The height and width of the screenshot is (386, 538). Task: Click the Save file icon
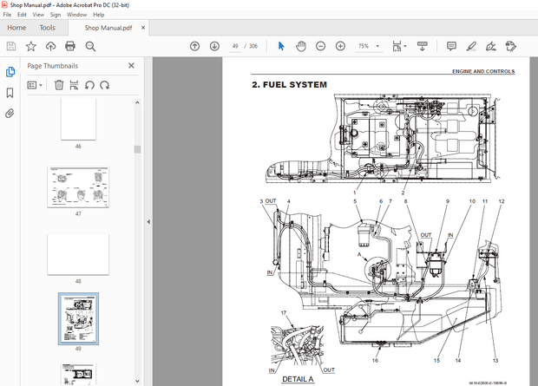pos(11,46)
